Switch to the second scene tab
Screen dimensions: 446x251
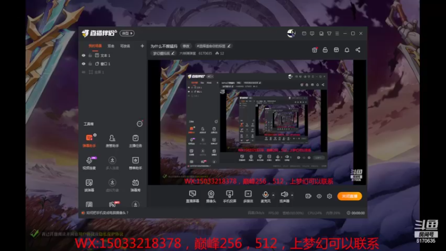click(x=111, y=46)
